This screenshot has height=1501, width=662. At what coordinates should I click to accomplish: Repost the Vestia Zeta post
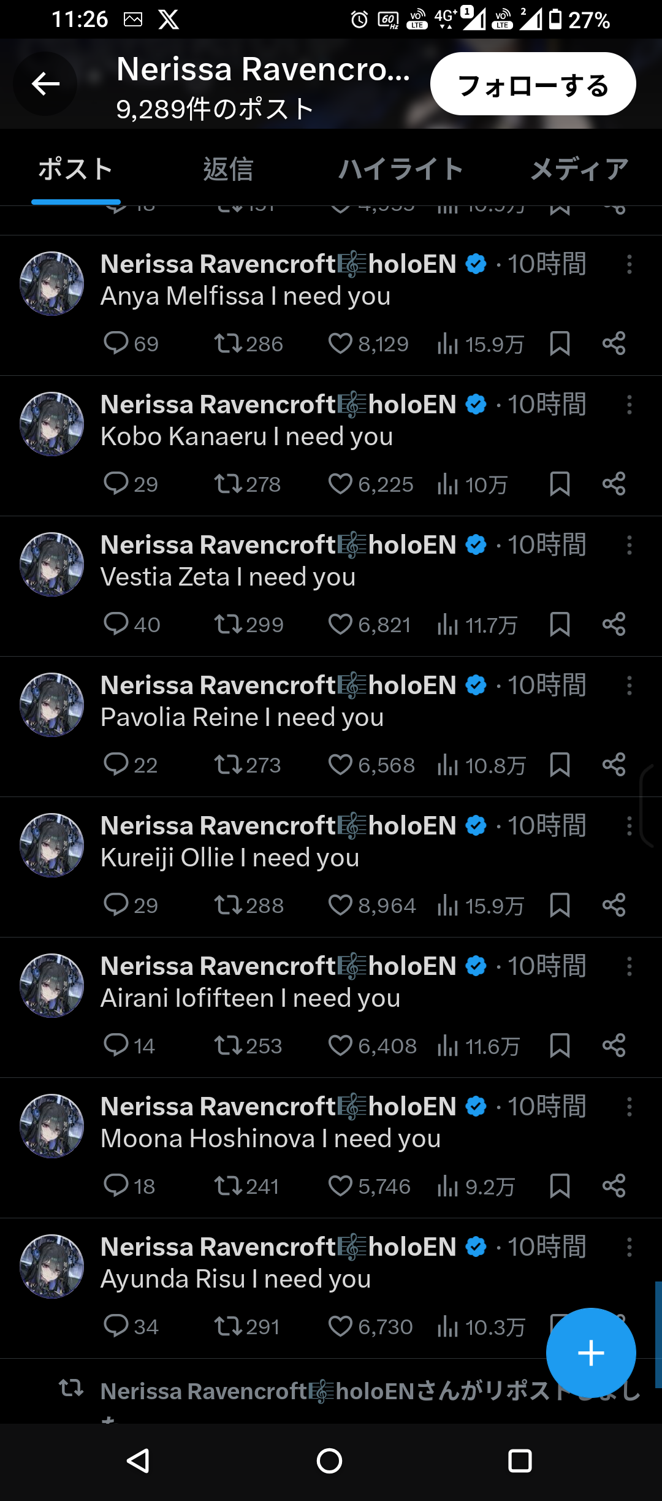228,624
